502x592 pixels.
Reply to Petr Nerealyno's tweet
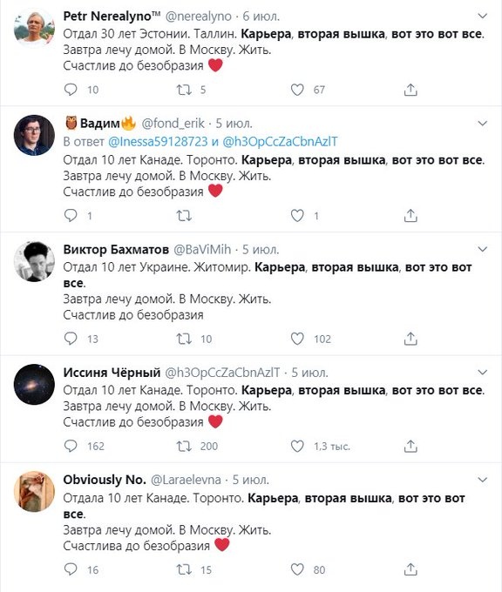[71, 90]
